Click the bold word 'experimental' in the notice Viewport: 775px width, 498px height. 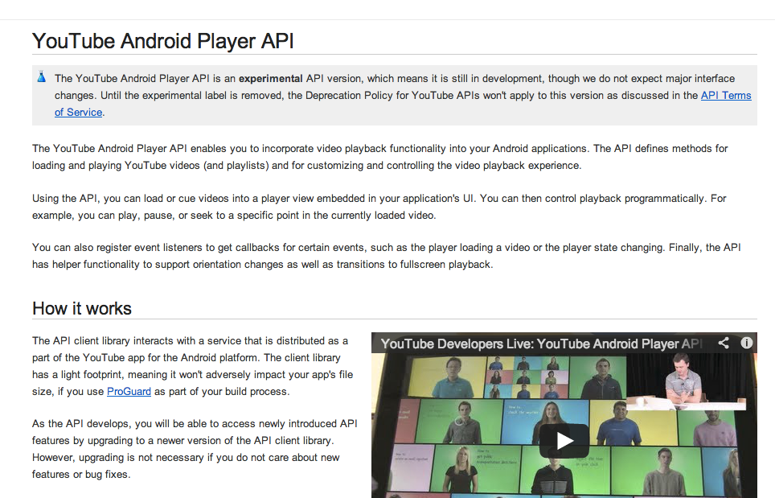270,78
